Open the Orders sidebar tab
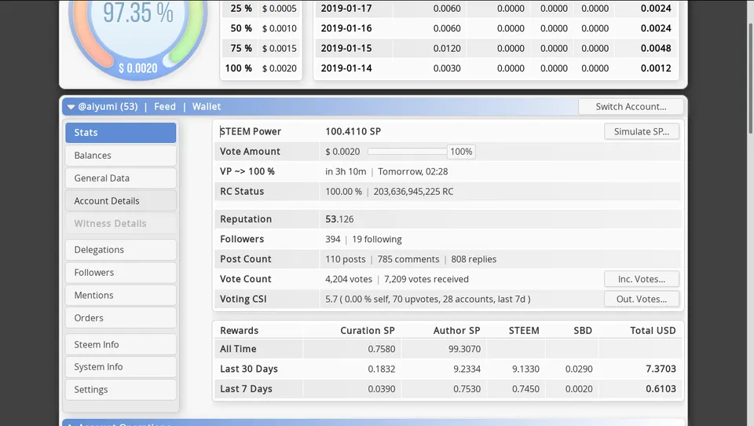 tap(121, 318)
